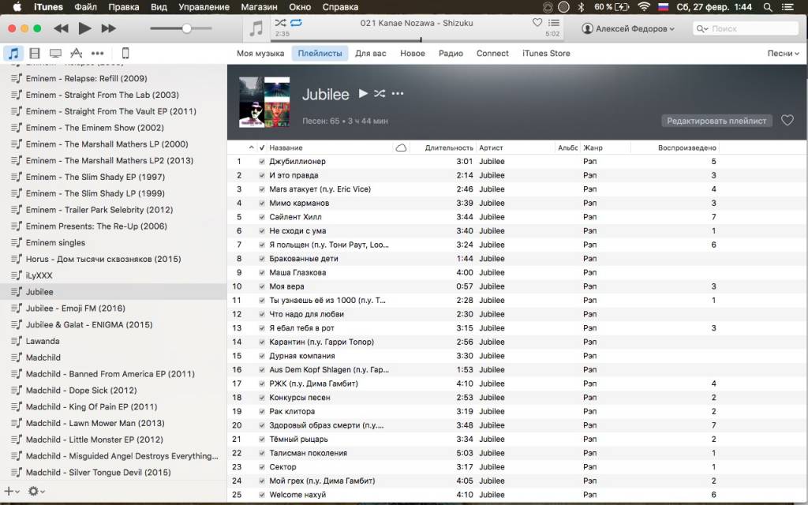Open the Apple menu

[17, 7]
